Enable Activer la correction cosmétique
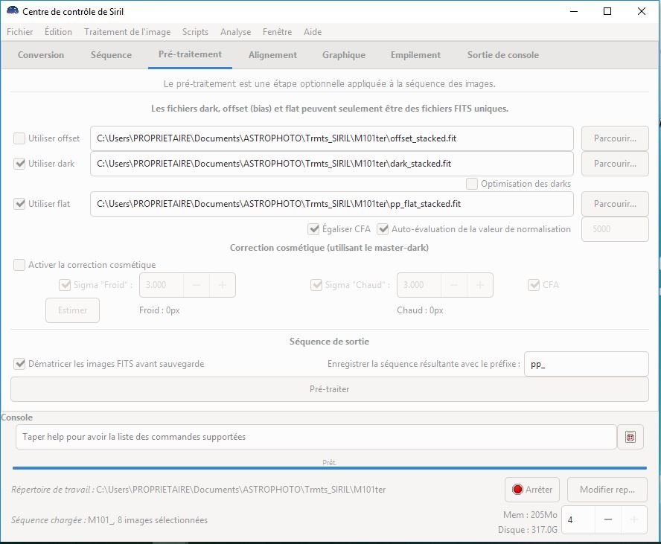The height and width of the screenshot is (544, 661). 19,265
